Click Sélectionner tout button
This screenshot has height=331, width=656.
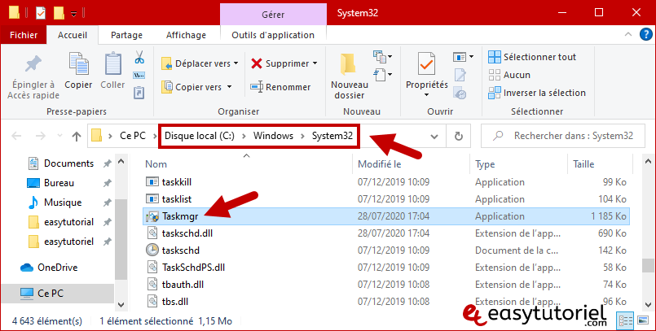[532, 57]
